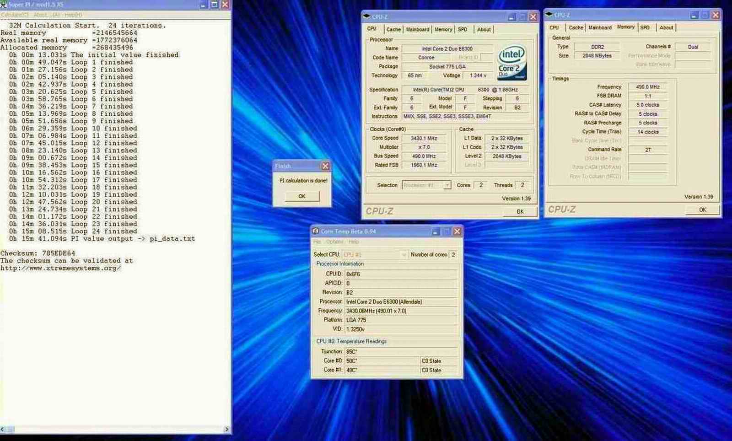Viewport: 732px width, 441px height.
Task: Click the 'Loop 24 finished' line in Super PI
Action: [73, 231]
